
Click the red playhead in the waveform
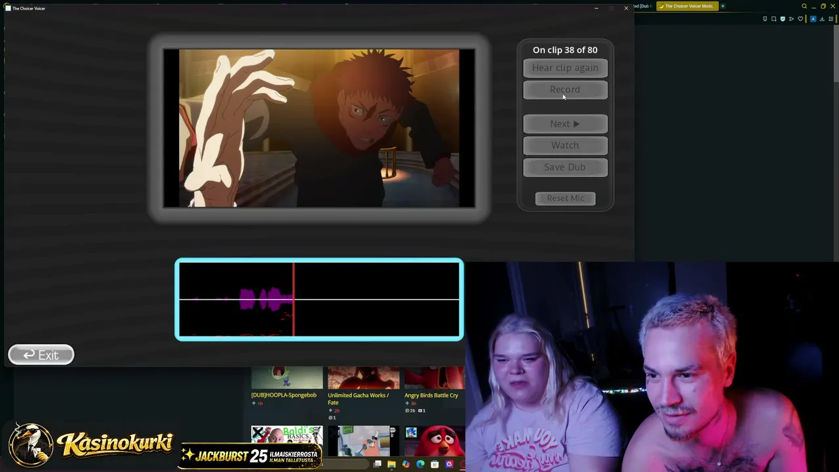pos(294,300)
